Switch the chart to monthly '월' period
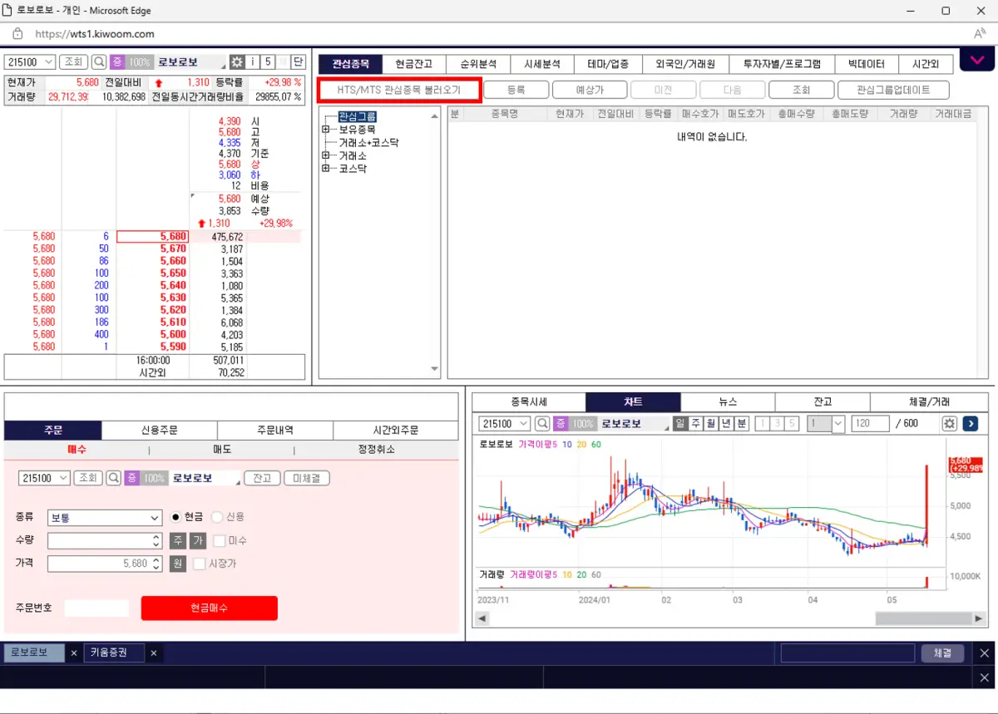This screenshot has width=998, height=714. click(711, 424)
